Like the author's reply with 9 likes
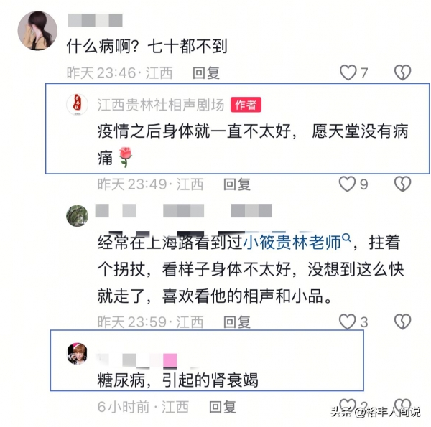Viewport: 431px width, 427px height. (348, 184)
